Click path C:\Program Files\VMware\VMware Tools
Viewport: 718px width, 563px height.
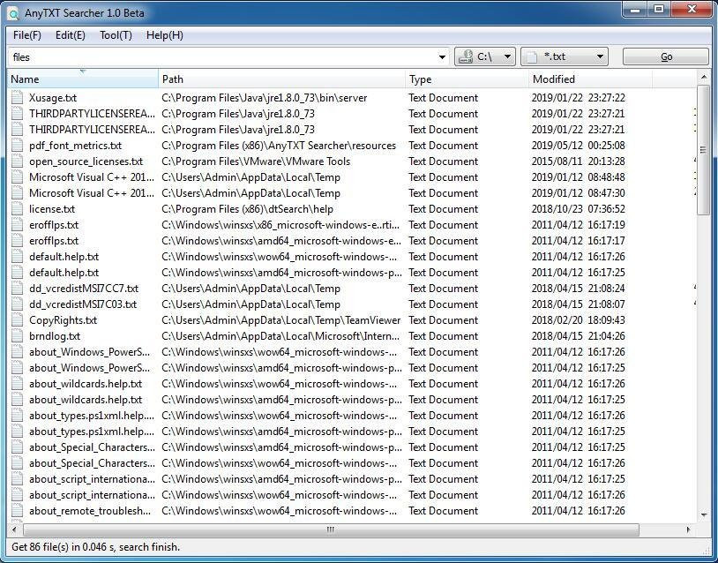pyautogui.click(x=256, y=161)
